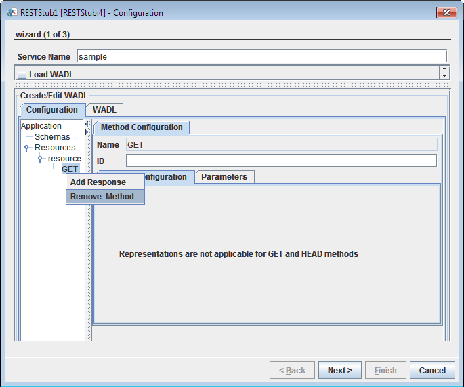Focus the ID text field

(281, 161)
